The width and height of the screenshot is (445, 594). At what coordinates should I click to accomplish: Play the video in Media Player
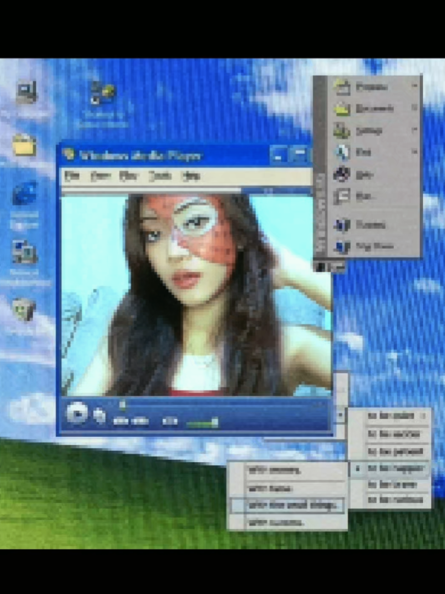click(x=77, y=413)
